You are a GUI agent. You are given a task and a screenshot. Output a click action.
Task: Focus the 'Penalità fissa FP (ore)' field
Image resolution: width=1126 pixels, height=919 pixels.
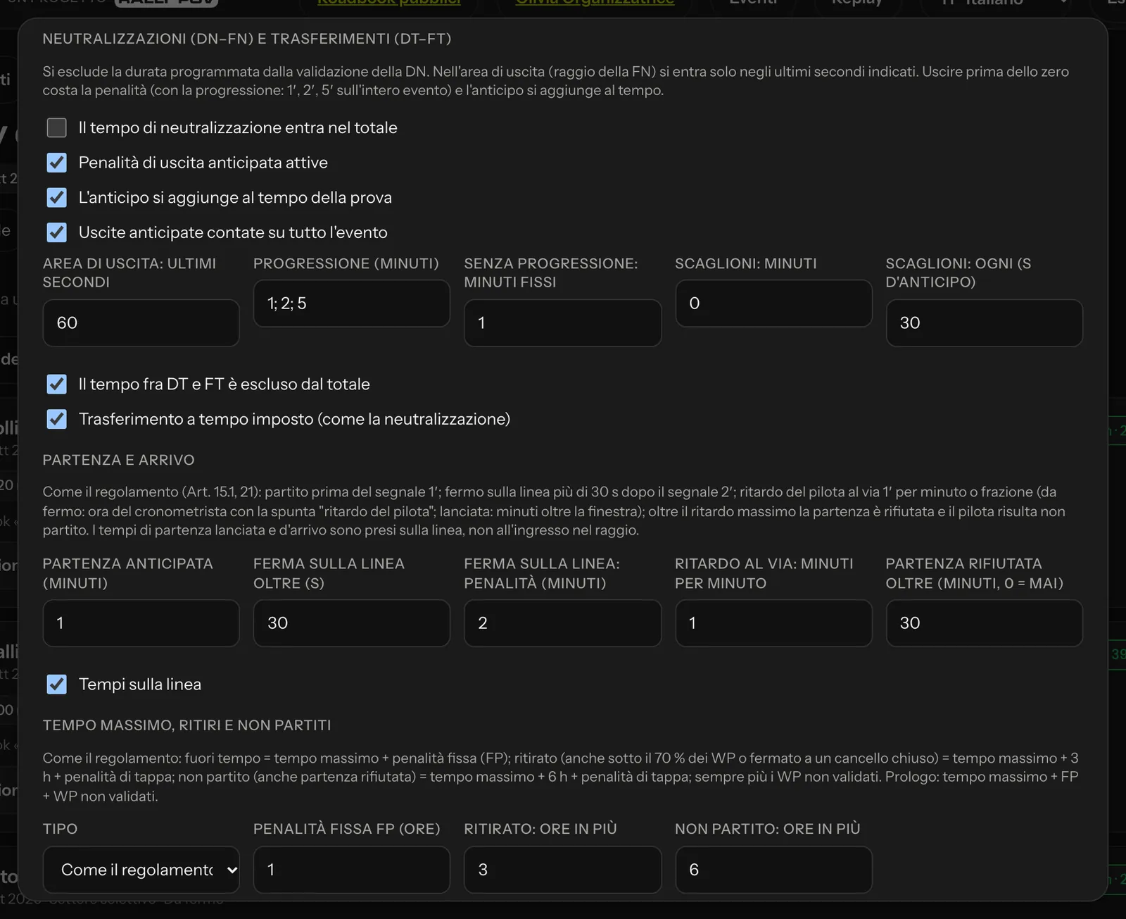pyautogui.click(x=351, y=870)
